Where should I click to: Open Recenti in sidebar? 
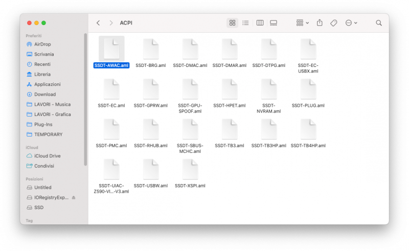point(38,64)
